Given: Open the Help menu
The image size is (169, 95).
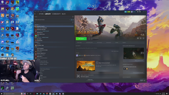Looking at the screenshot, I should (x=47, y=12).
